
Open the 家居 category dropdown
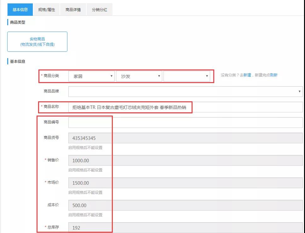pos(91,76)
